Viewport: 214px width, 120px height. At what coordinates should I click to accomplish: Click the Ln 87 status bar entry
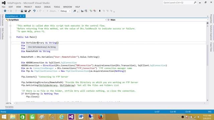(x=157, y=112)
